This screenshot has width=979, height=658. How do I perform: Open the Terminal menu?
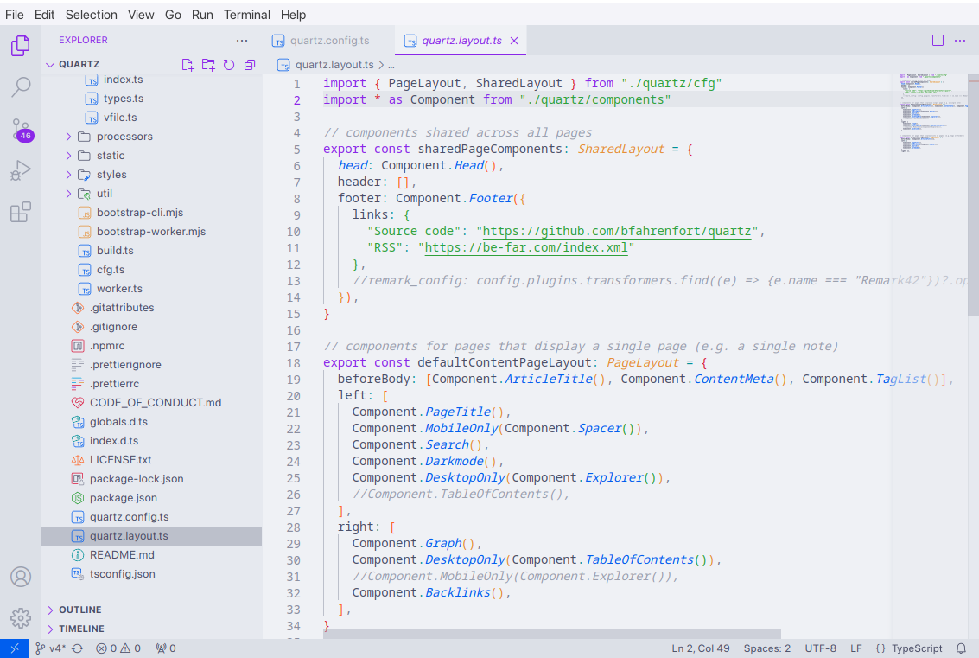247,15
